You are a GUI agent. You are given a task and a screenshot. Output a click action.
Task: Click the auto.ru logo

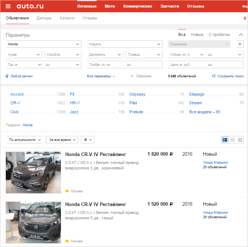[30, 6]
